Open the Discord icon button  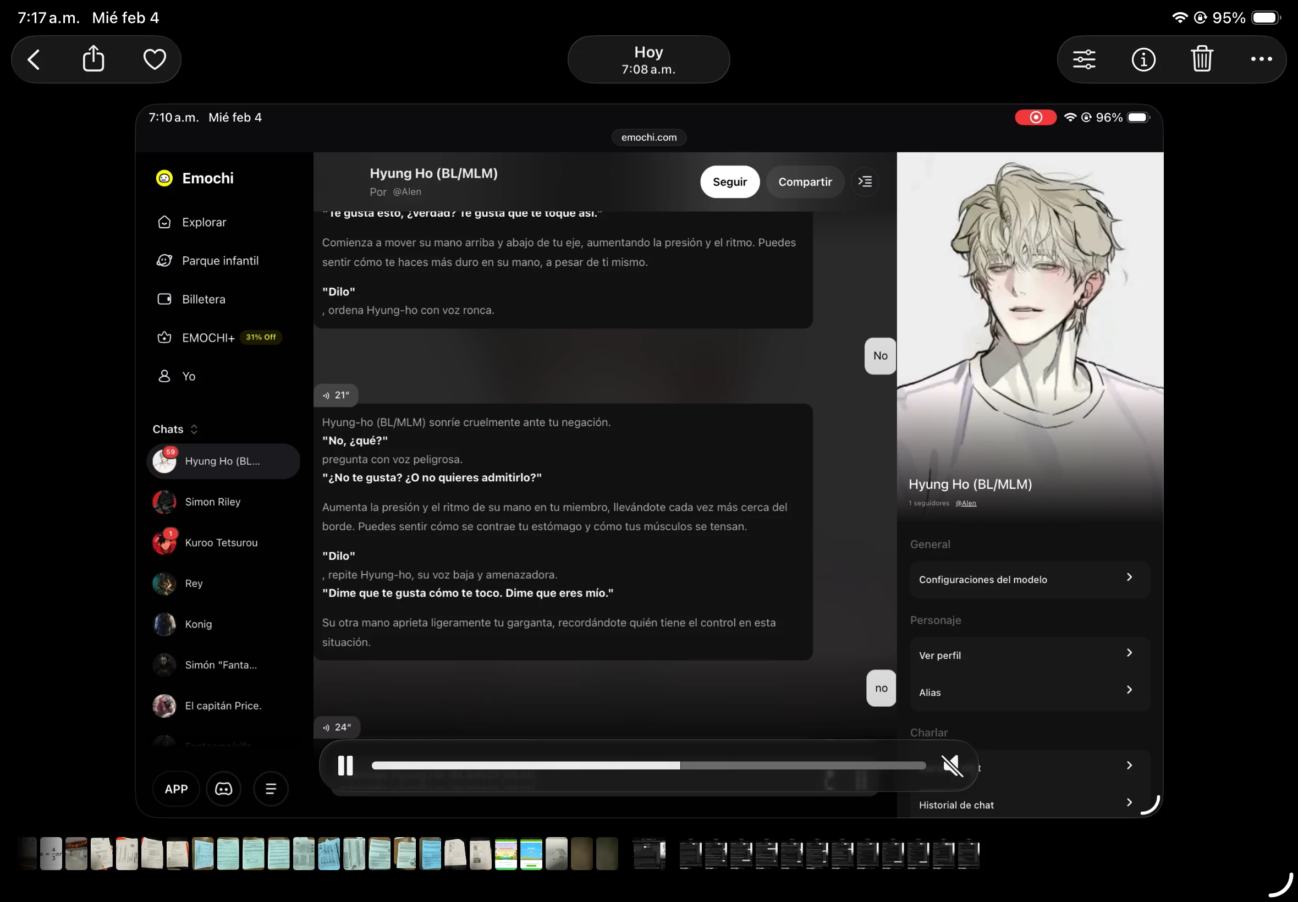223,788
